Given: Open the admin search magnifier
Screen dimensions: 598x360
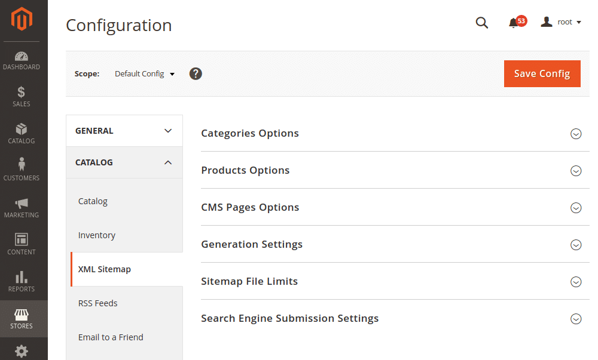Looking at the screenshot, I should coord(482,23).
